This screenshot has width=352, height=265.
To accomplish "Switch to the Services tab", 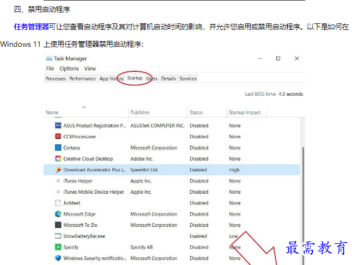I will pos(188,79).
